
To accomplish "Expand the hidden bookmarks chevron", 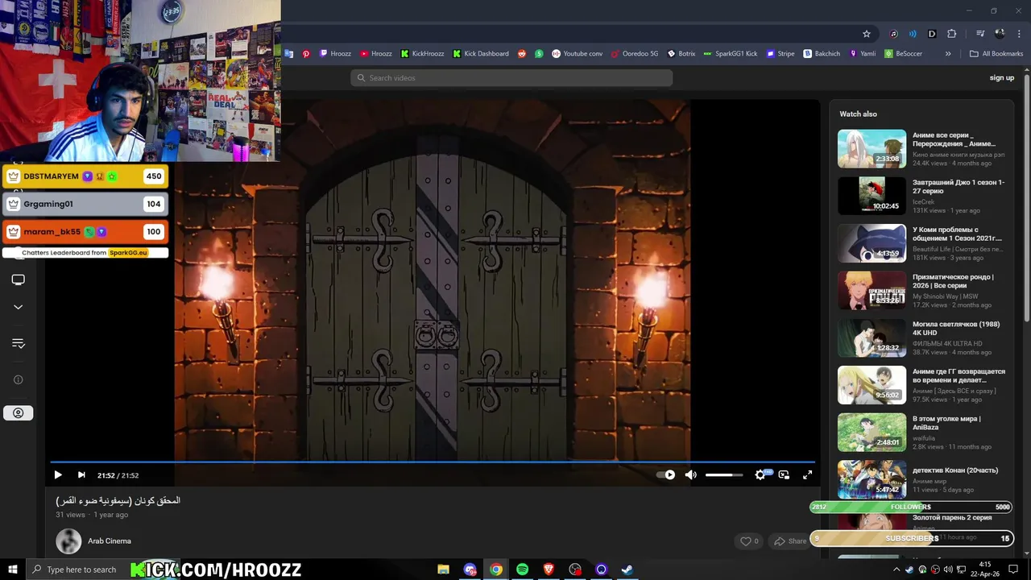I will pyautogui.click(x=948, y=54).
